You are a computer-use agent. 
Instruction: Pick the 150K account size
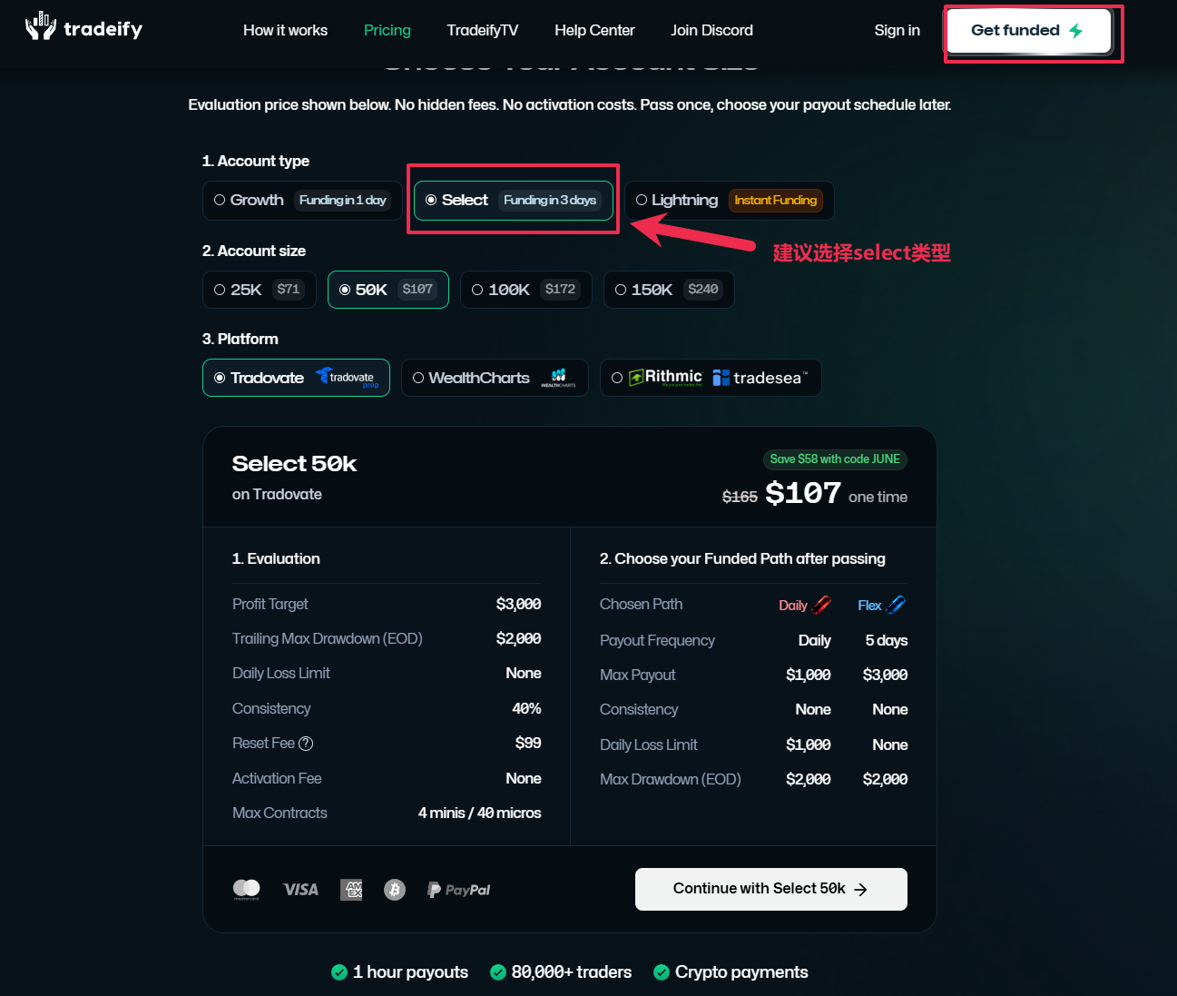[669, 290]
